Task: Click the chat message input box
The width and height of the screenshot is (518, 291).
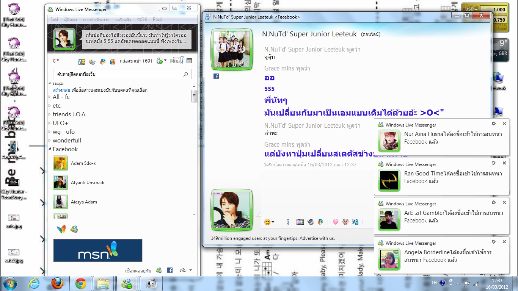Action: pos(317,193)
